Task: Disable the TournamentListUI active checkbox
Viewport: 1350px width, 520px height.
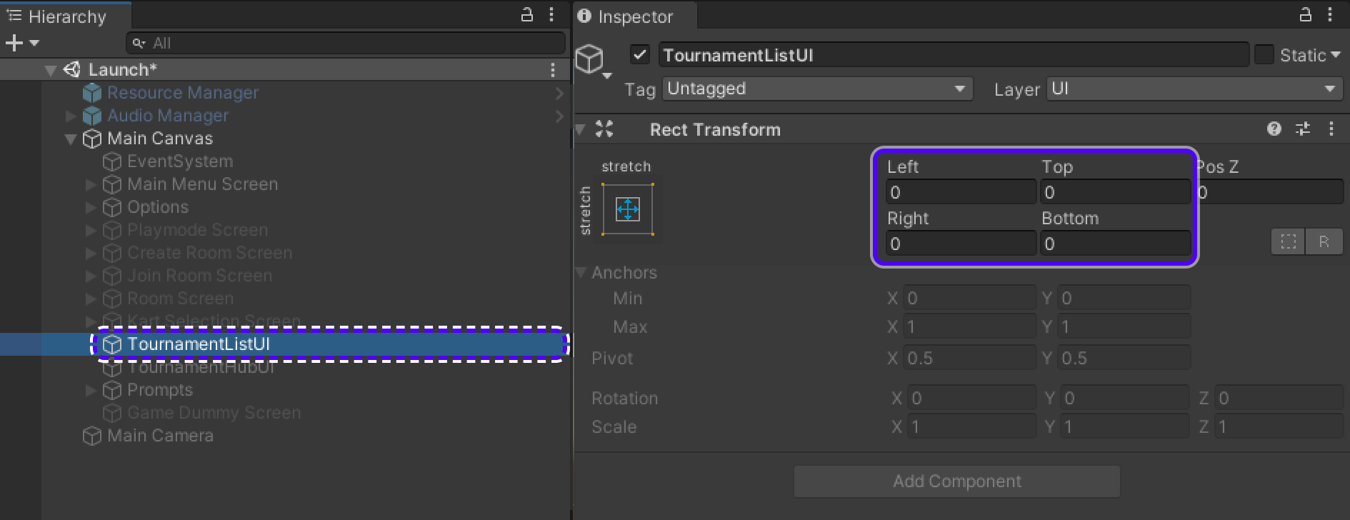Action: pos(640,55)
